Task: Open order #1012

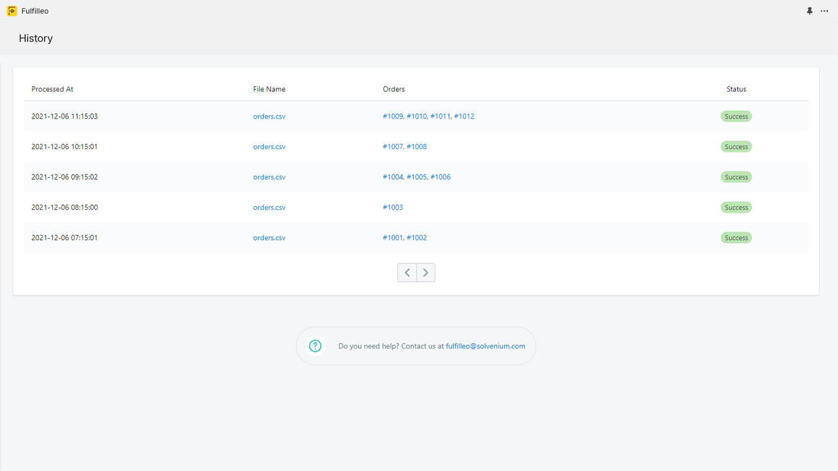Action: click(465, 116)
